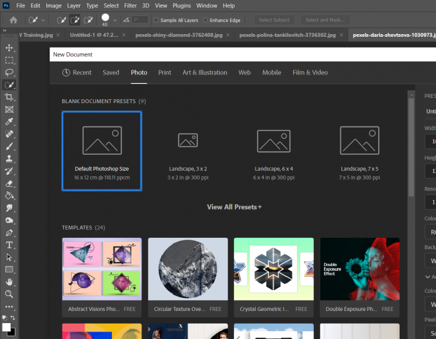Viewport: 436px width, 339px height.
Task: Open the Filter menu
Action: [130, 5]
